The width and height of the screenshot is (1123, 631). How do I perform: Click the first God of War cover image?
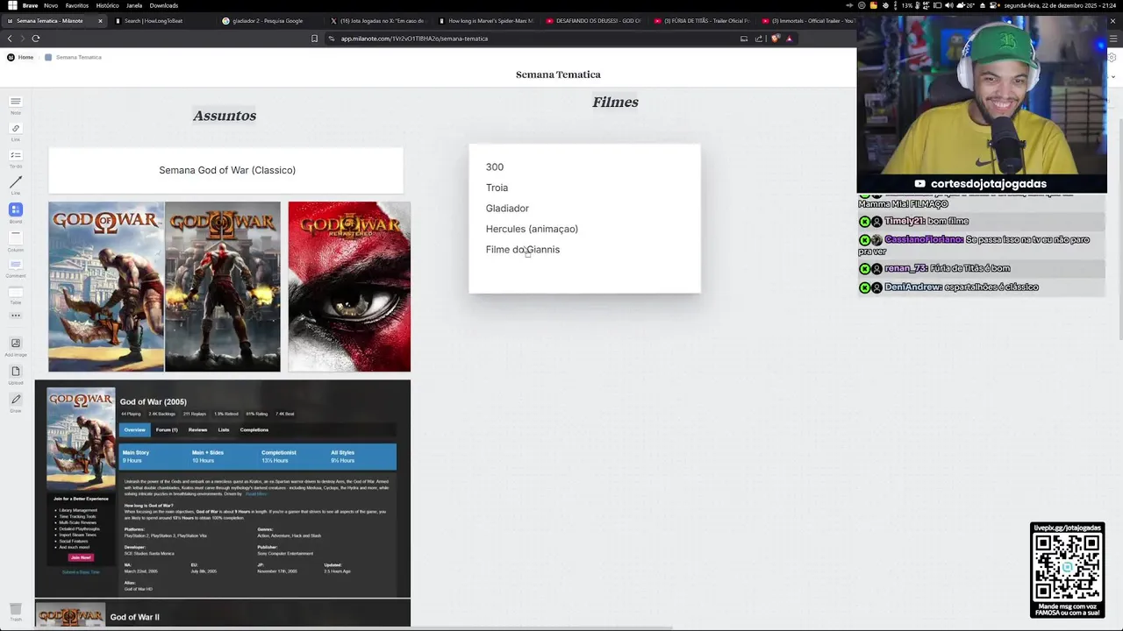(106, 287)
